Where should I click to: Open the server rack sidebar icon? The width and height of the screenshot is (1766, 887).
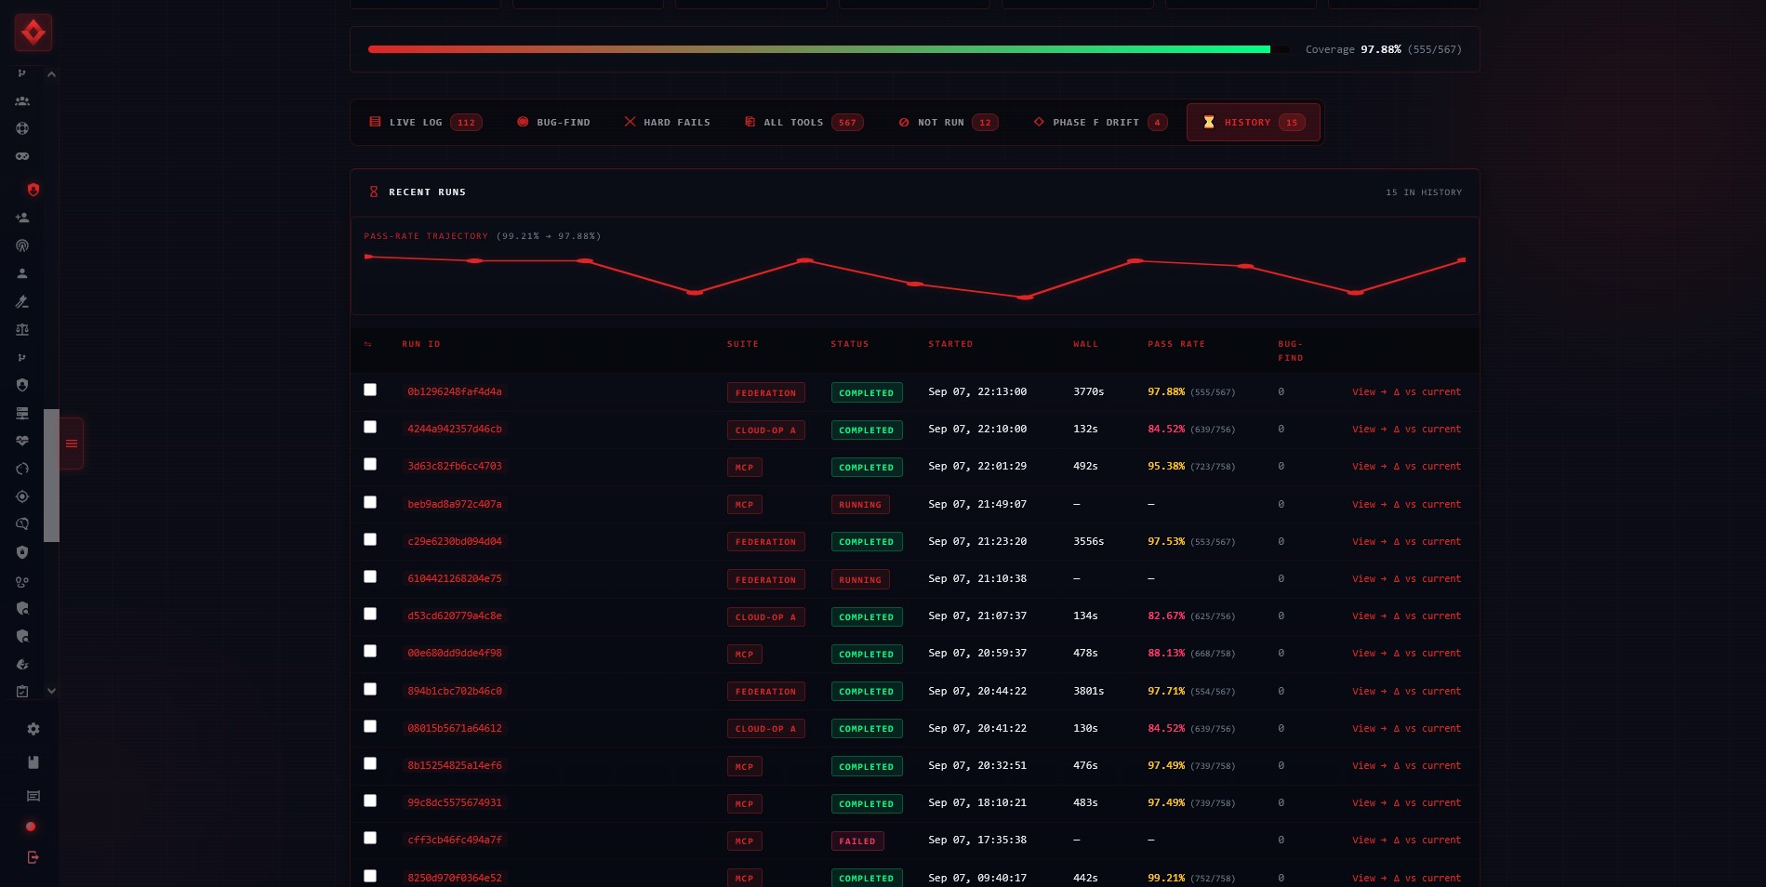[22, 413]
